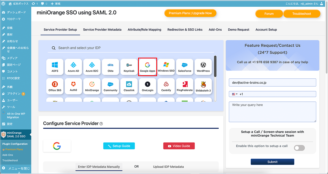This screenshot has width=328, height=174.
Task: Switch to Service Provider Metadata tab
Action: [102, 29]
